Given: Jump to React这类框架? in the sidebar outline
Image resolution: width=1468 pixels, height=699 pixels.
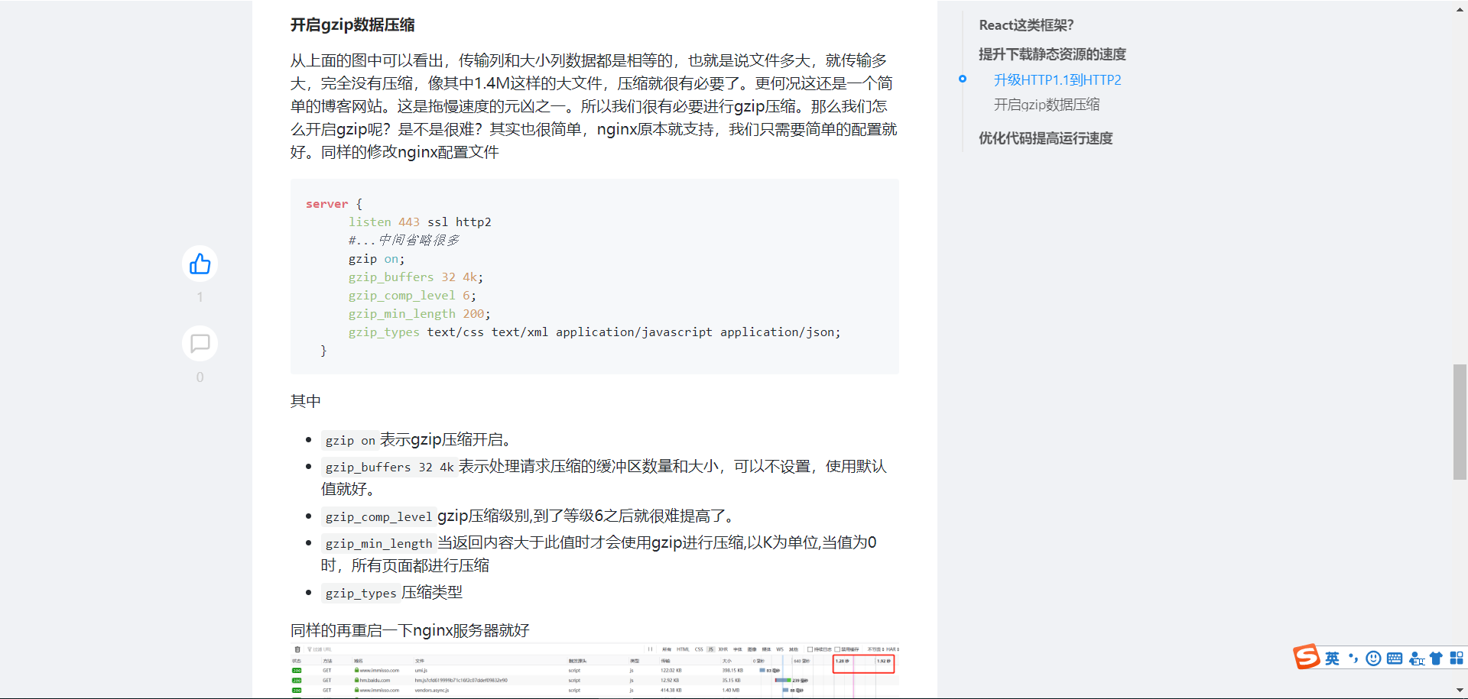Looking at the screenshot, I should pyautogui.click(x=1026, y=25).
